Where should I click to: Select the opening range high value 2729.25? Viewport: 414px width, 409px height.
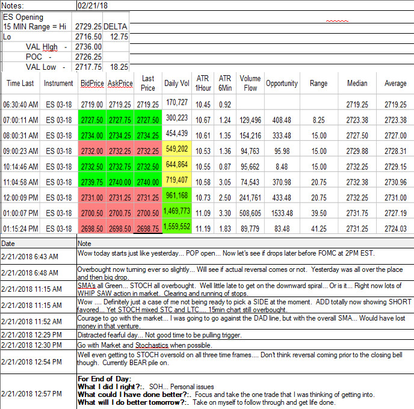(88, 26)
